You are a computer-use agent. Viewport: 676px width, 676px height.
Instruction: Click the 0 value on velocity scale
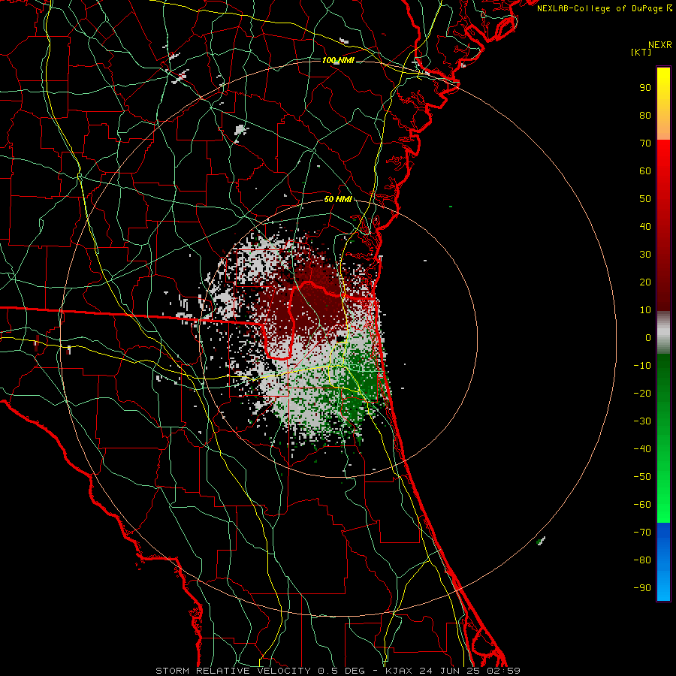[x=648, y=337]
